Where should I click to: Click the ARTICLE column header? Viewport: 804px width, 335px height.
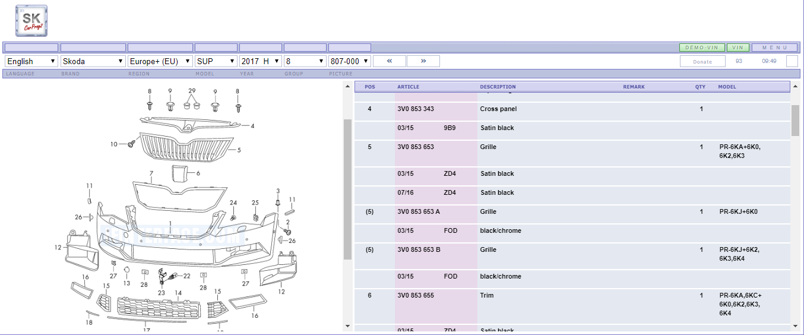[409, 87]
